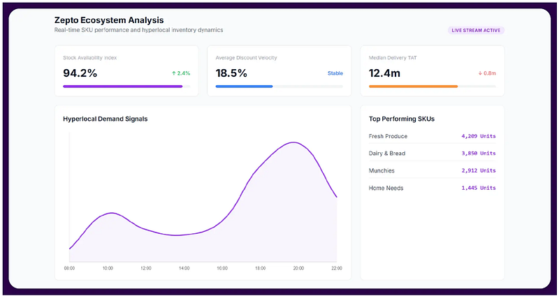The width and height of the screenshot is (559, 296).
Task: Click the 22:00 axis label
Action: (337, 268)
